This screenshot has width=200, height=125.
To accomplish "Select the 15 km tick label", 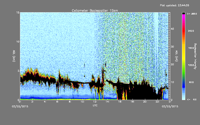I will 18,12.
